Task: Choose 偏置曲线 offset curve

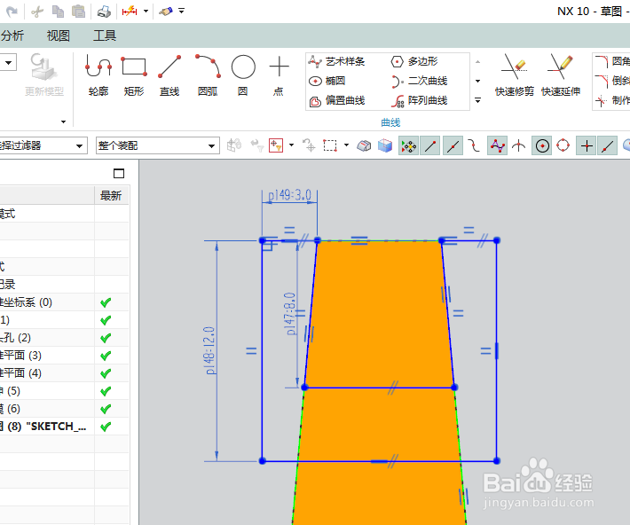Action: coord(336,100)
